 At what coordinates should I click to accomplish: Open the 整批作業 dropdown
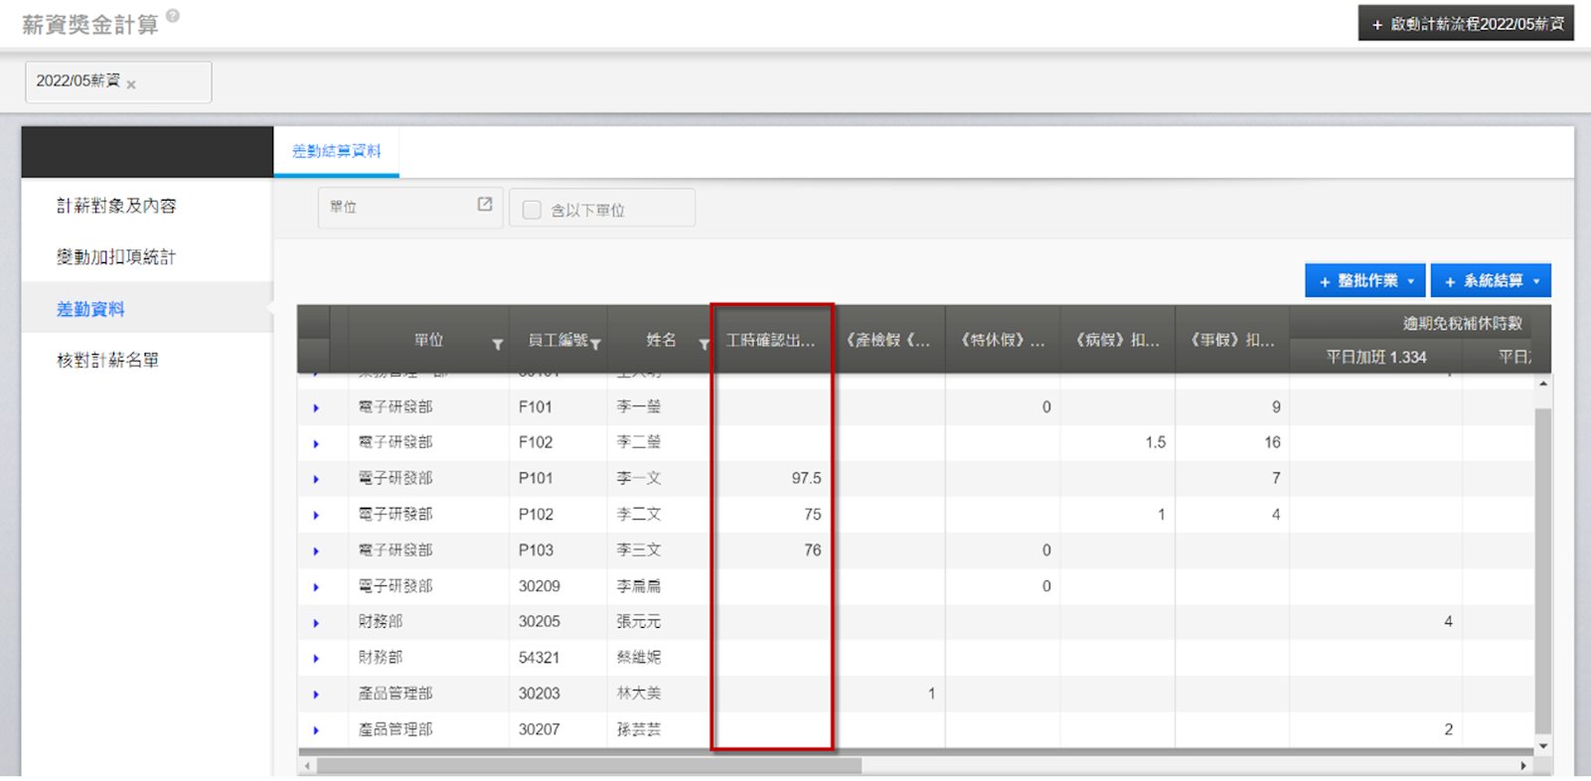(1364, 281)
